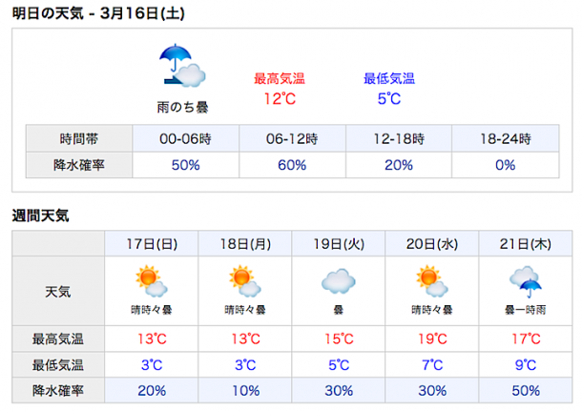
Task: Click the rain-then-cloudy umbrella icon for tomorrow
Action: coord(182,66)
